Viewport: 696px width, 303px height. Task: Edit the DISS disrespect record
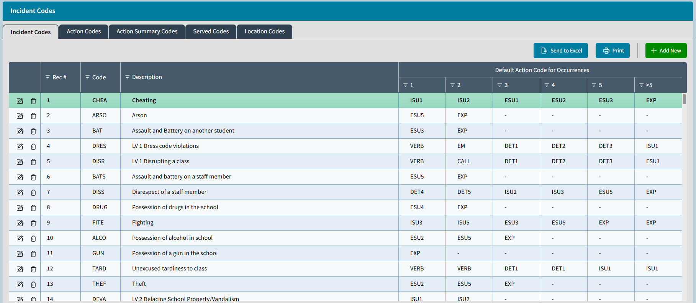click(x=20, y=192)
